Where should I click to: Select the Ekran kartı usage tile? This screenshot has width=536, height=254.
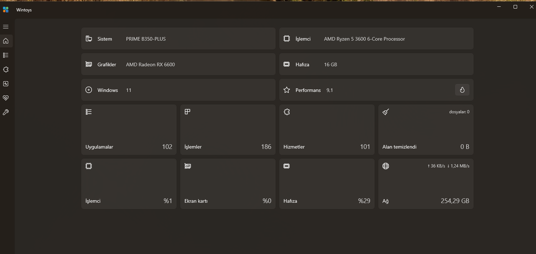click(x=228, y=184)
